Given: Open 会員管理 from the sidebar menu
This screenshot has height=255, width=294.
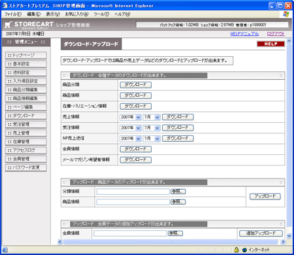Looking at the screenshot, I should (x=26, y=159).
